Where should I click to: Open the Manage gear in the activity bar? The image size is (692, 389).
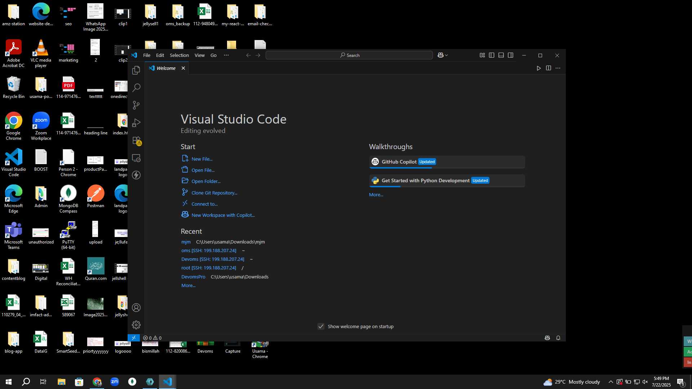coord(136,325)
